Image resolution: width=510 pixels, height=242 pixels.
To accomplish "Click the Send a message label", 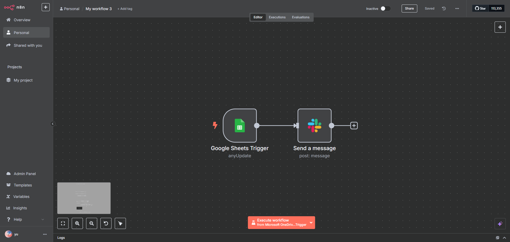I will coord(314,148).
